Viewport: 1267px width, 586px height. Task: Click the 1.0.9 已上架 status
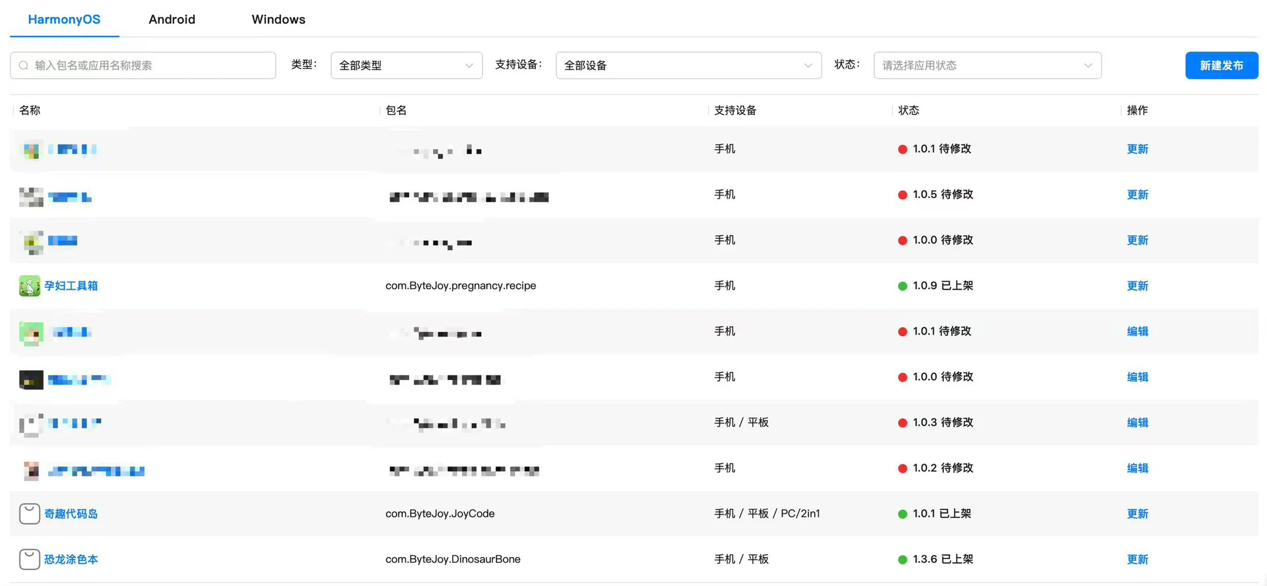point(936,286)
